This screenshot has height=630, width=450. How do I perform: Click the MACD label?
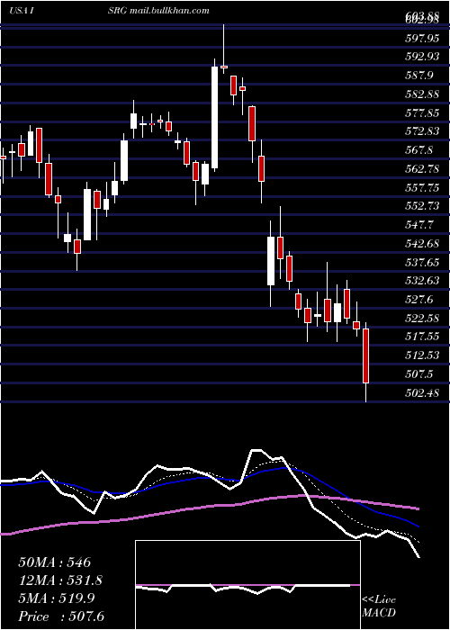[379, 613]
